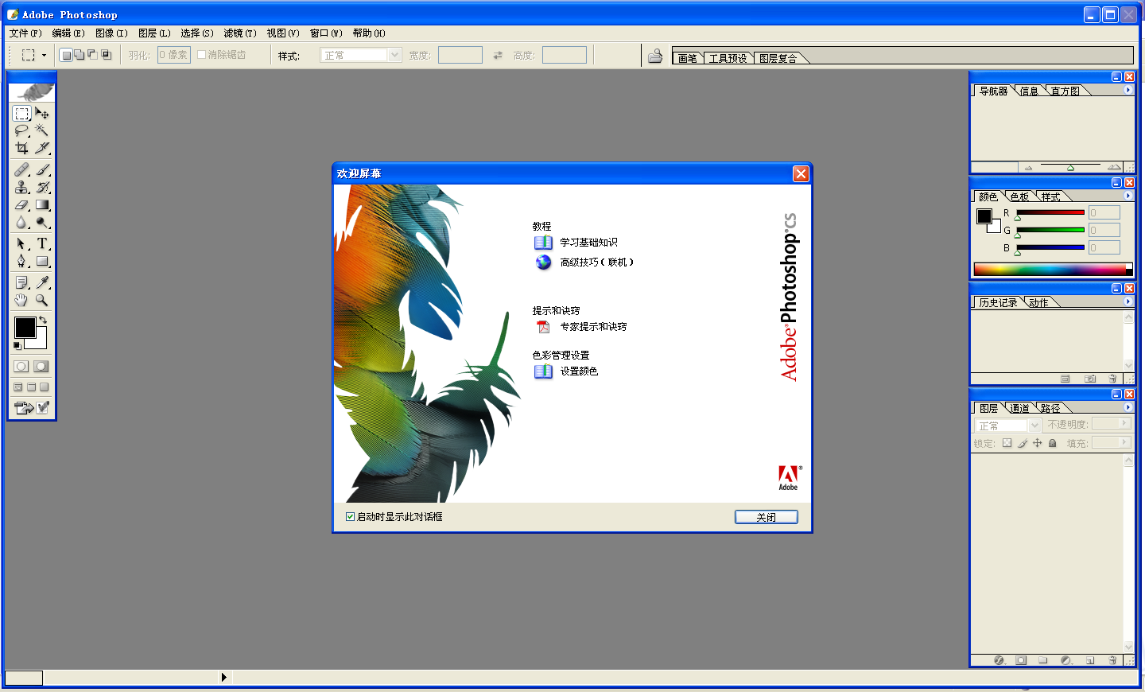Select the Type tool
The height and width of the screenshot is (692, 1145).
(42, 243)
